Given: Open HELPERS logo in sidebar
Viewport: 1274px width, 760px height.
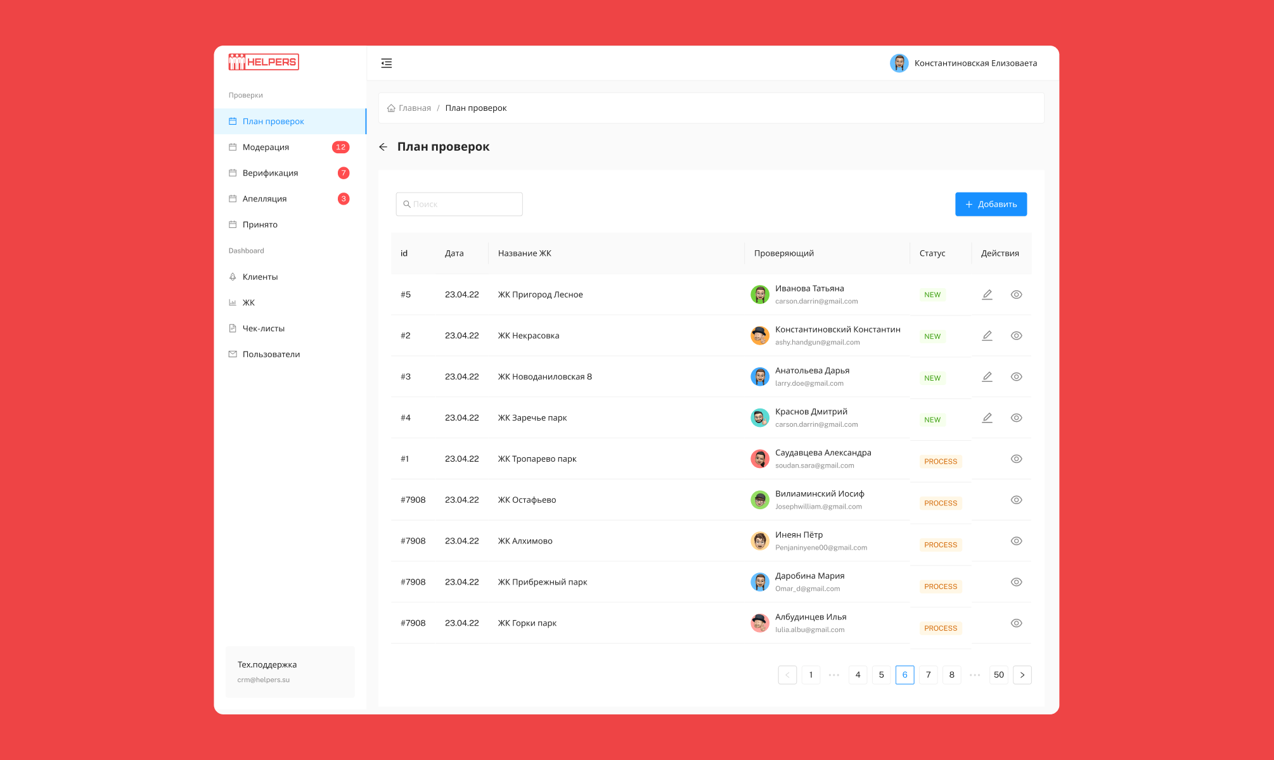Looking at the screenshot, I should point(264,62).
